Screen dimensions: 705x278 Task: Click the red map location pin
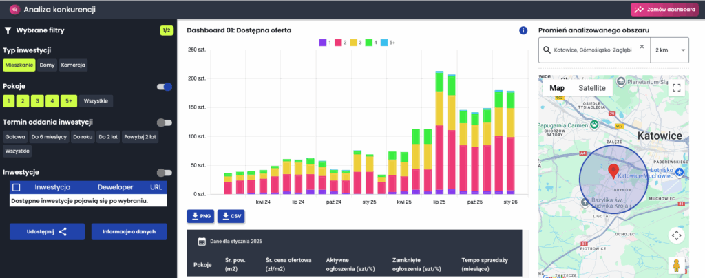tap(613, 172)
